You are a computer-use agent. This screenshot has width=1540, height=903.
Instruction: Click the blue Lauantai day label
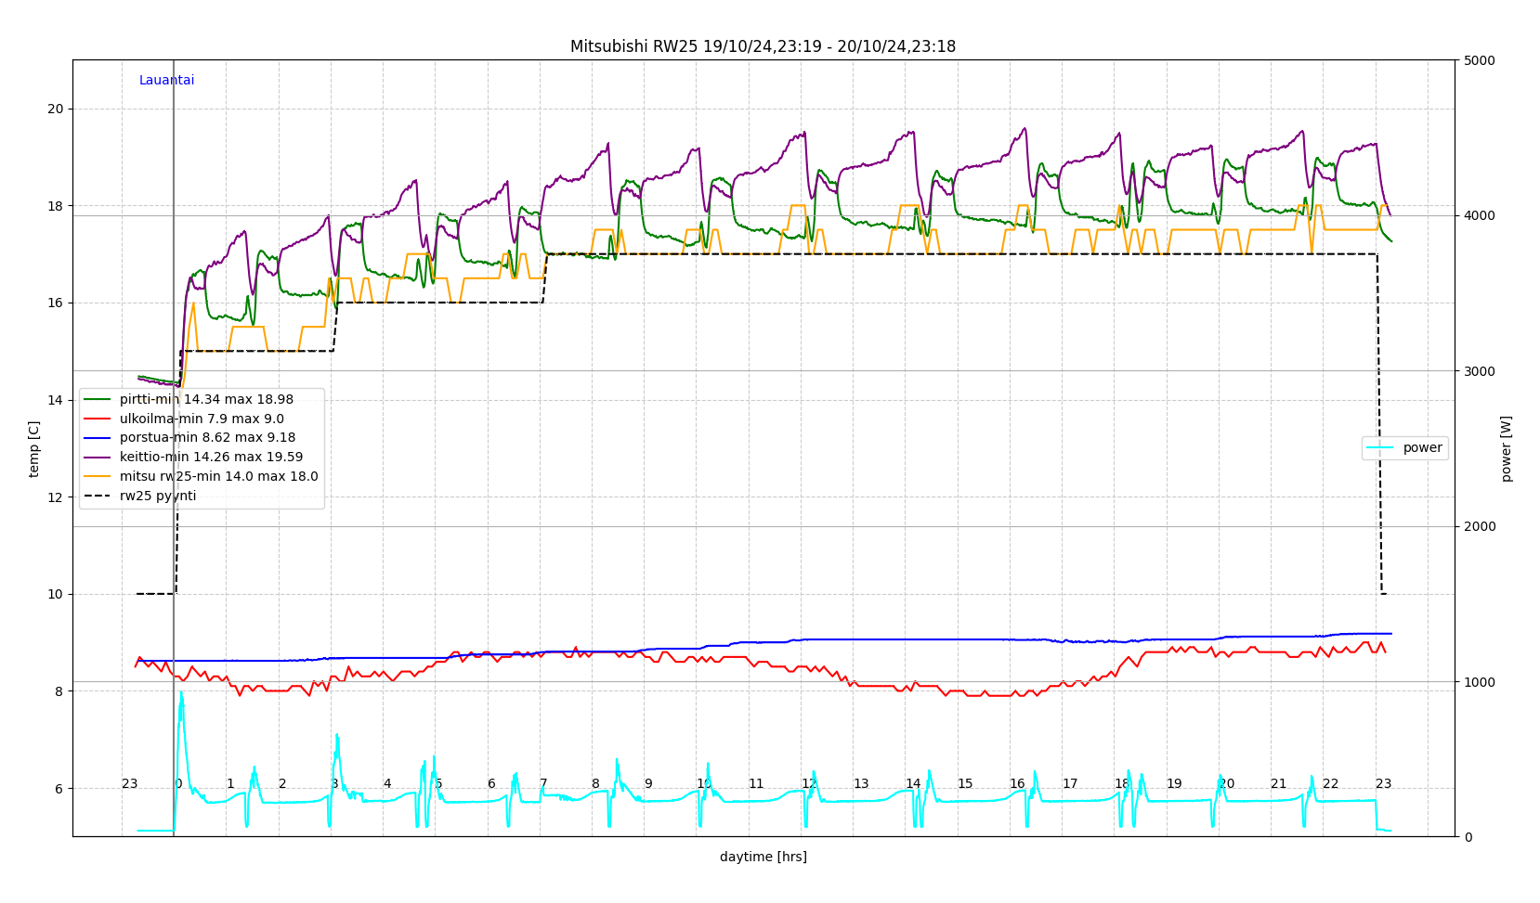coord(166,81)
